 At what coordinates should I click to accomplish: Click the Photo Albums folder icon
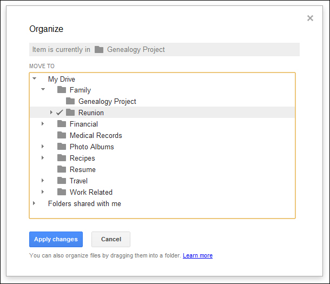click(x=62, y=147)
